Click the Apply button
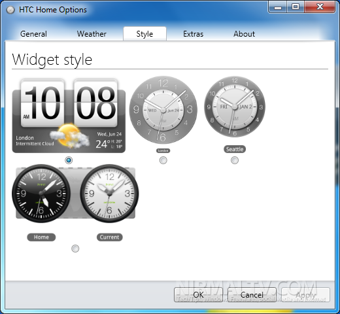Image resolution: width=340 pixels, height=314 pixels. 305,295
